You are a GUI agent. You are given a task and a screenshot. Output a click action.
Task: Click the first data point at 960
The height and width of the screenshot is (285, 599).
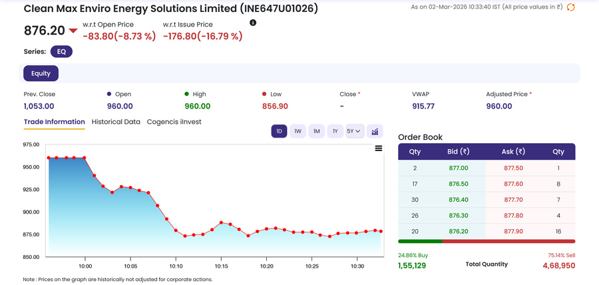pos(49,158)
